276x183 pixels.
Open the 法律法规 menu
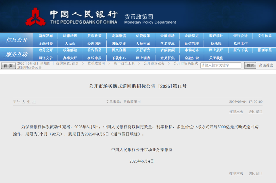pos(70,36)
